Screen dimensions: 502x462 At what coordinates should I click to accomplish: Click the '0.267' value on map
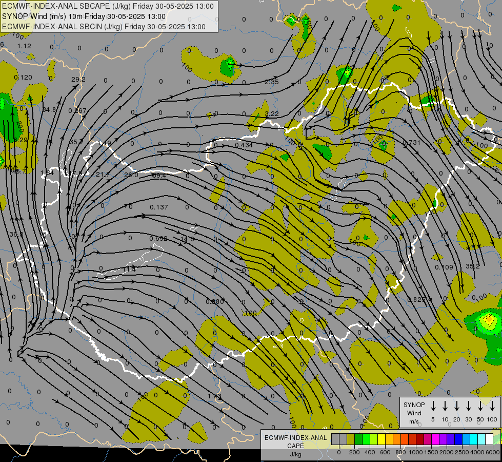(77, 110)
